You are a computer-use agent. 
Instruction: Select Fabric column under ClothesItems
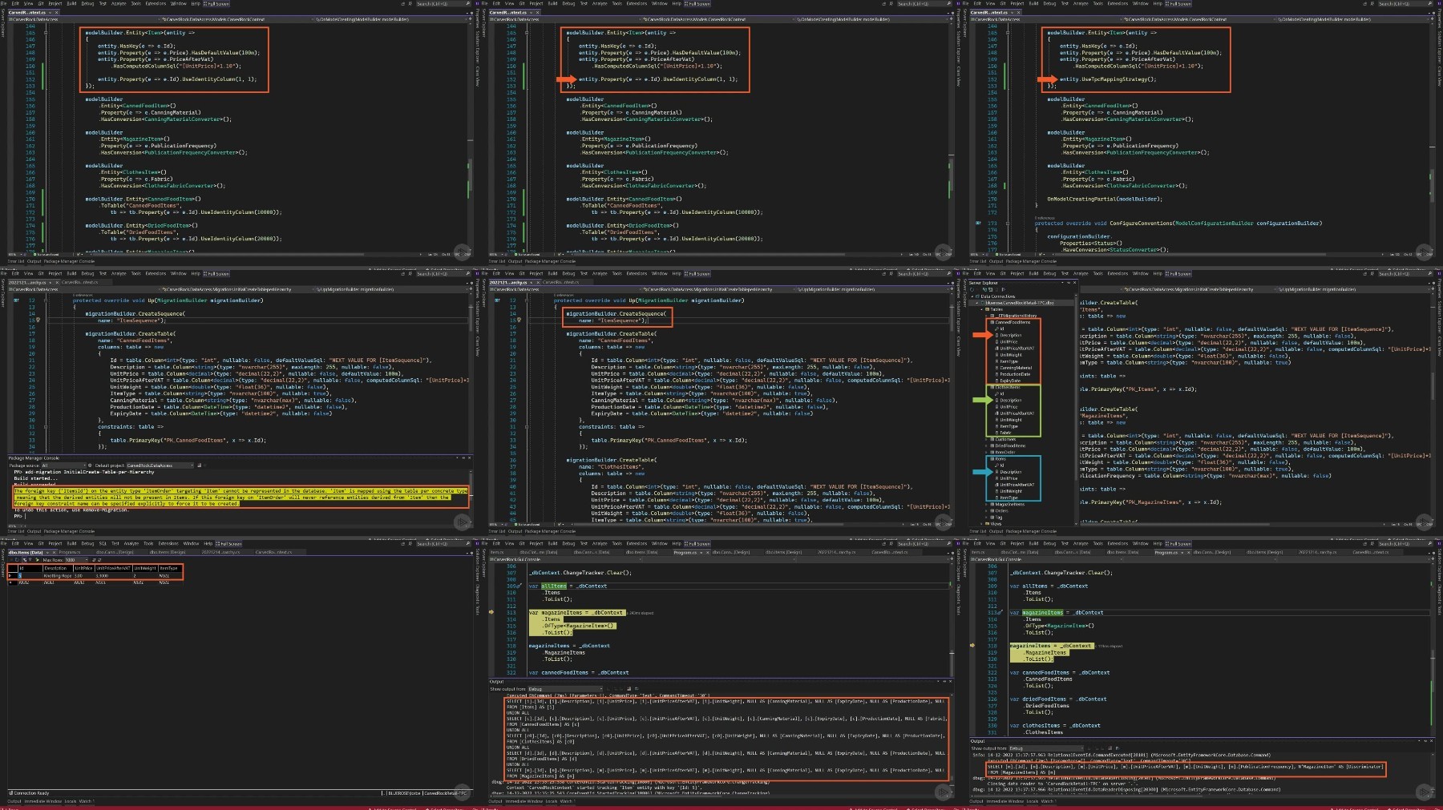pyautogui.click(x=1005, y=433)
